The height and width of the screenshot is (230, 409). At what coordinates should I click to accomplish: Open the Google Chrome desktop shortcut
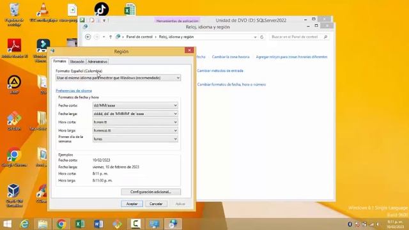pyautogui.click(x=14, y=157)
